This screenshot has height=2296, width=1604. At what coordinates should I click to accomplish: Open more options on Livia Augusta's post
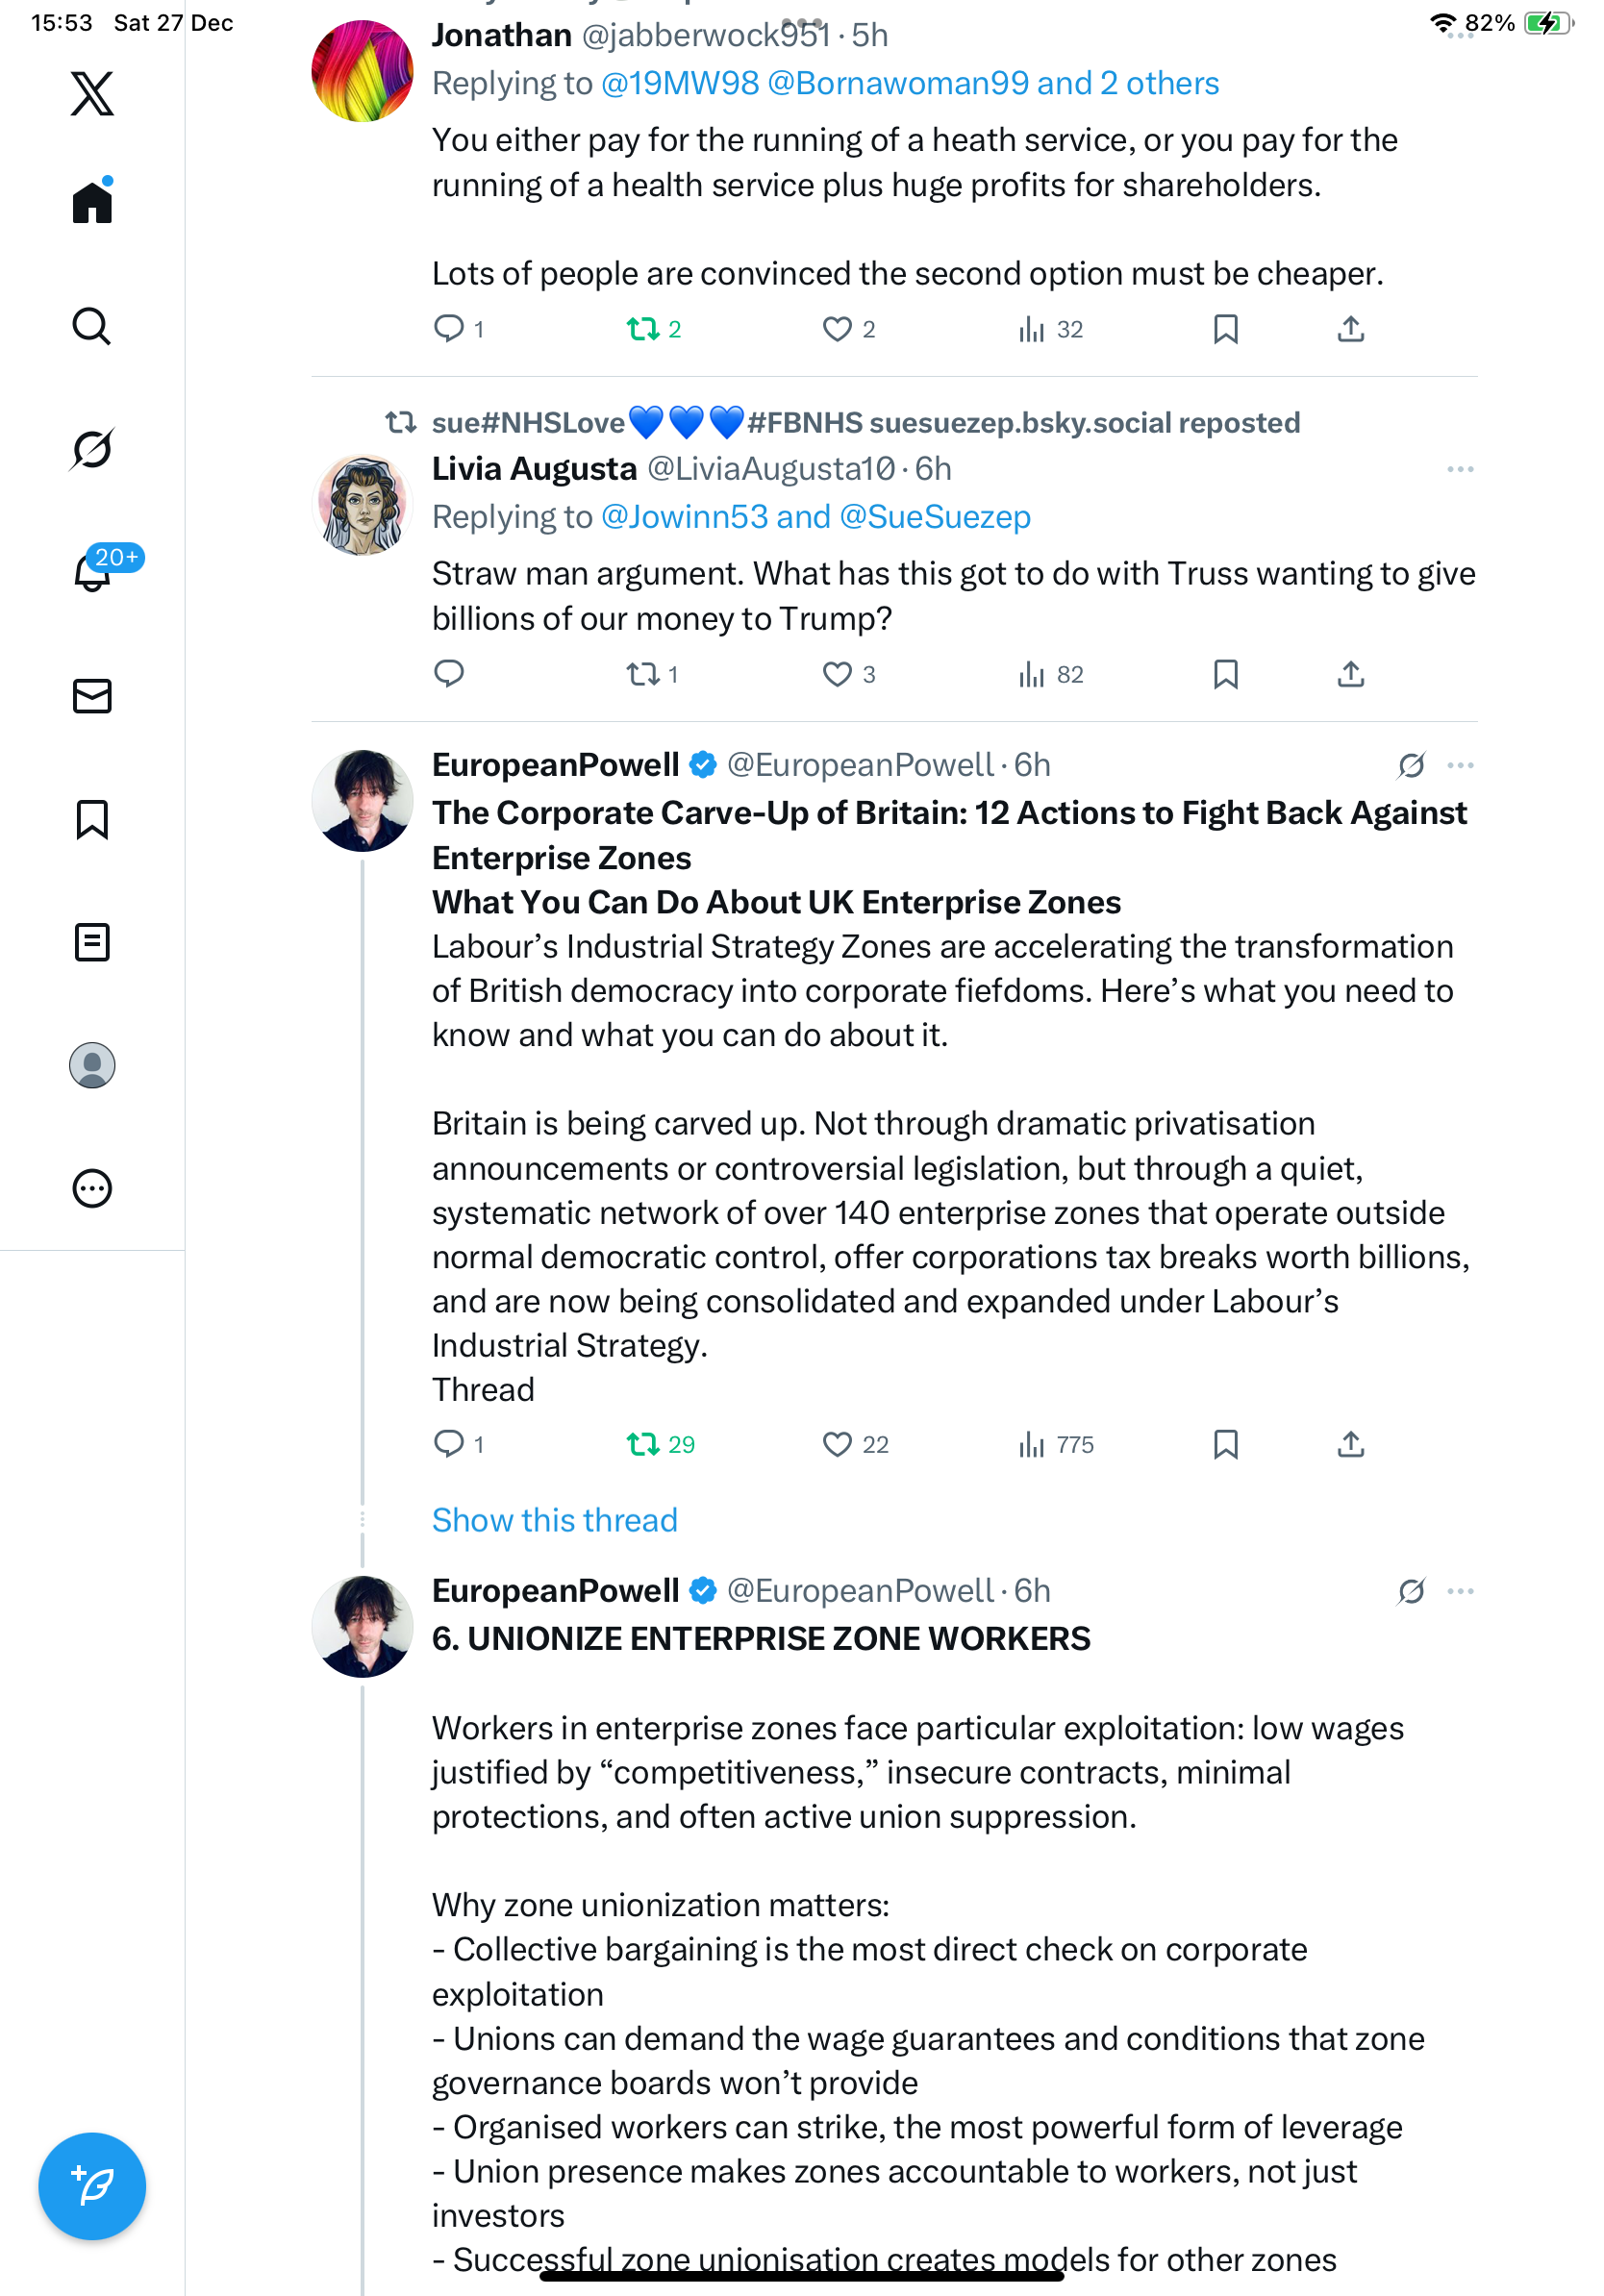tap(1460, 469)
